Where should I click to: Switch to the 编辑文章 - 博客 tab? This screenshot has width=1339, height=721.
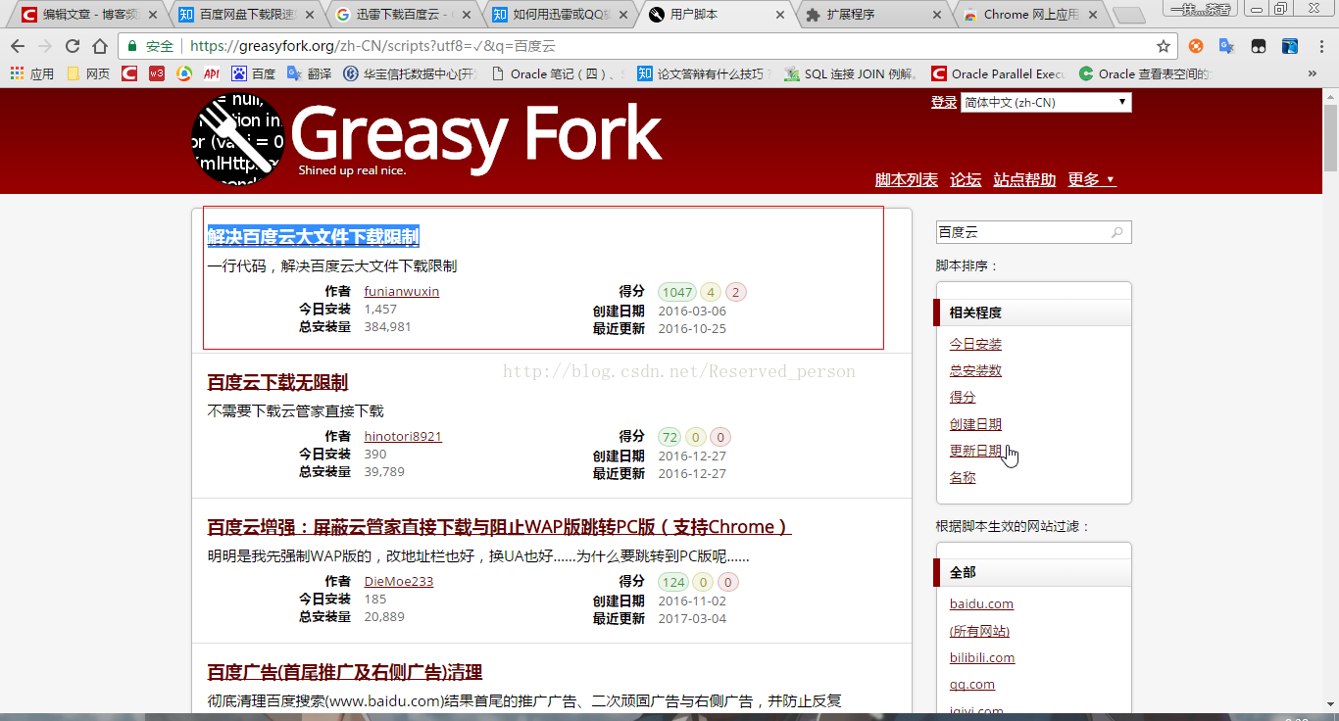click(88, 15)
